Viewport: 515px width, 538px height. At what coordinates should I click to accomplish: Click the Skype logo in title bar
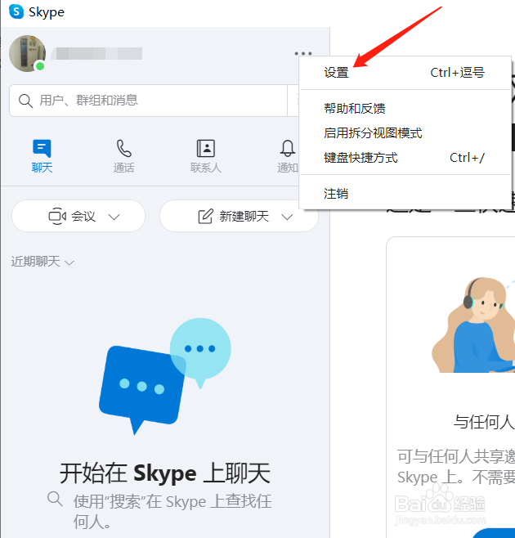16,11
